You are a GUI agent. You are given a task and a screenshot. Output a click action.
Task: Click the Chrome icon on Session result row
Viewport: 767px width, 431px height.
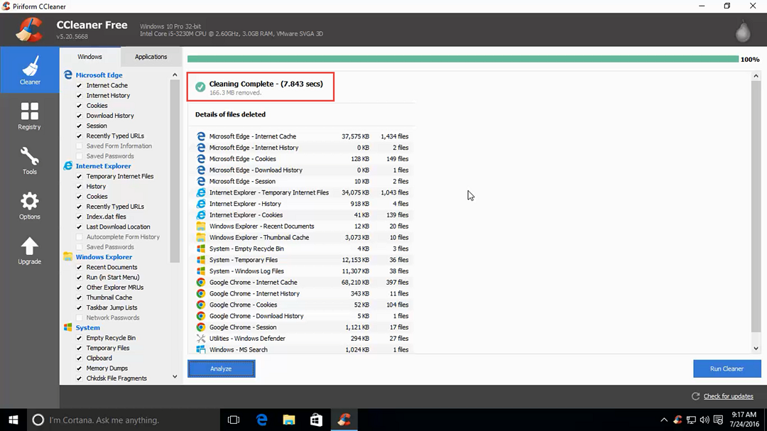pos(200,327)
